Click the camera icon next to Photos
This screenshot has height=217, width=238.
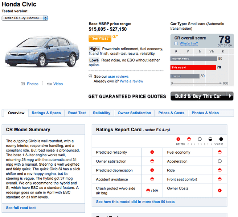[22, 84]
